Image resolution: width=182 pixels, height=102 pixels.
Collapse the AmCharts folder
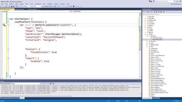[x=147, y=36]
